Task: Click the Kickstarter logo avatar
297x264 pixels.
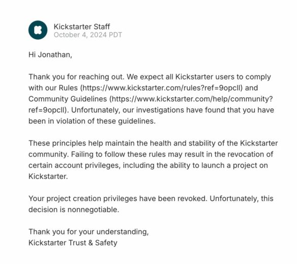Action: click(38, 30)
